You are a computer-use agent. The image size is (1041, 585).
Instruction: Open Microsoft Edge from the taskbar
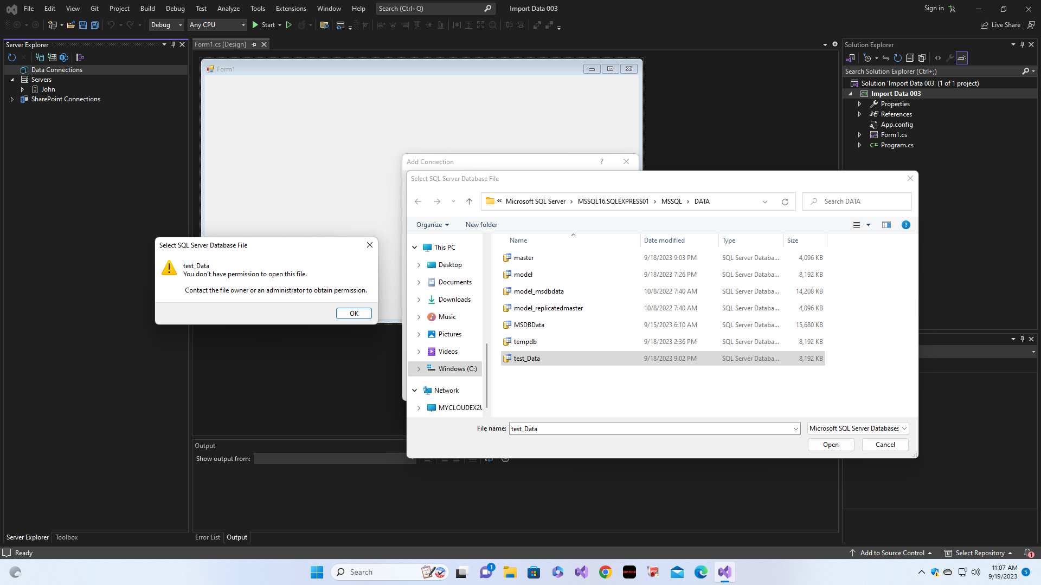tap(701, 572)
